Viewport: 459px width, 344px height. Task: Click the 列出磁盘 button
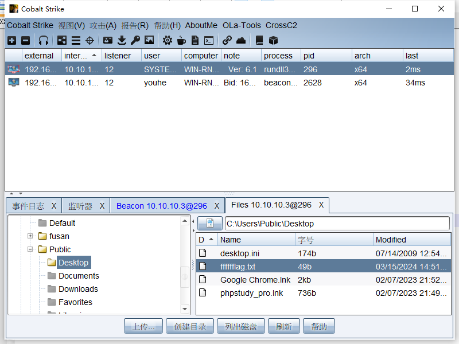(240, 326)
